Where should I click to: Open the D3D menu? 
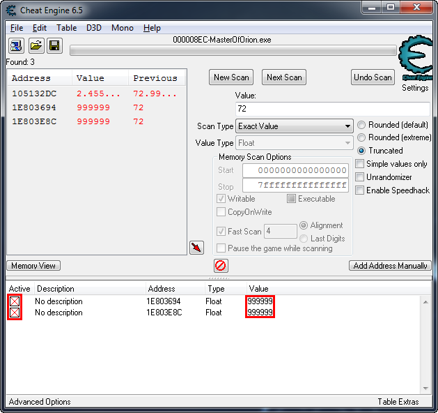tap(94, 28)
